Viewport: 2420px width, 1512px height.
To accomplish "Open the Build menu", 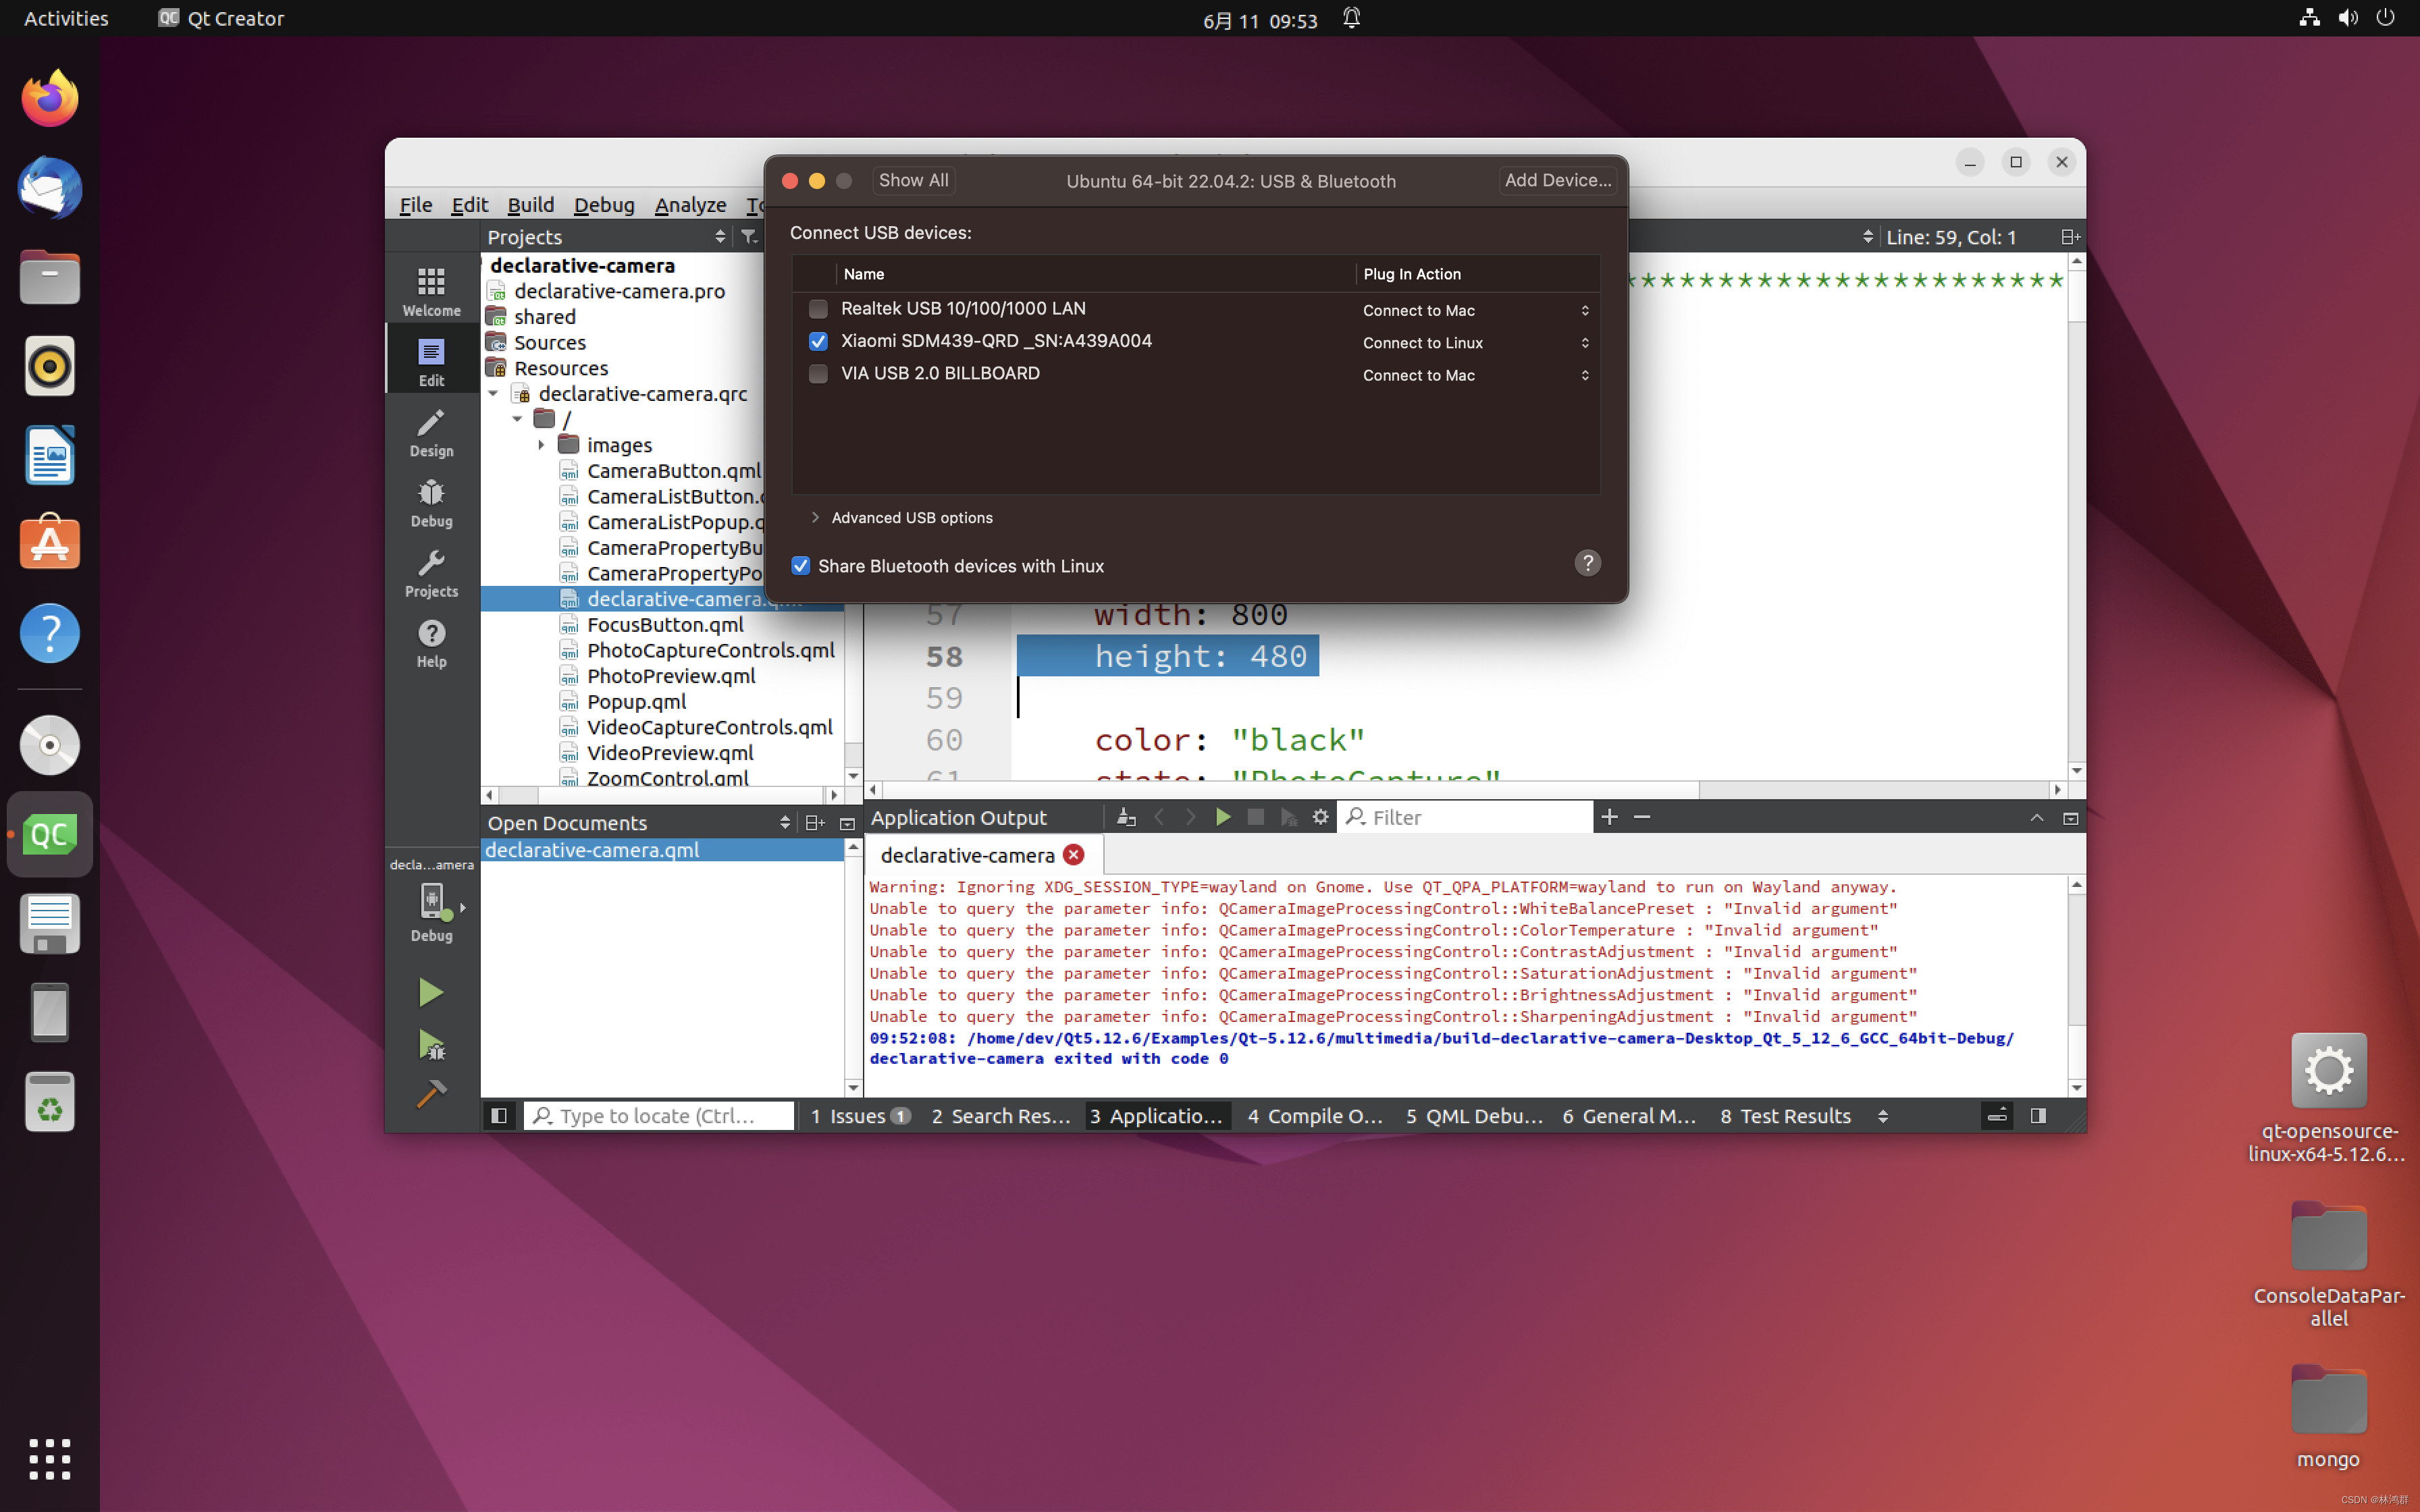I will pyautogui.click(x=530, y=205).
